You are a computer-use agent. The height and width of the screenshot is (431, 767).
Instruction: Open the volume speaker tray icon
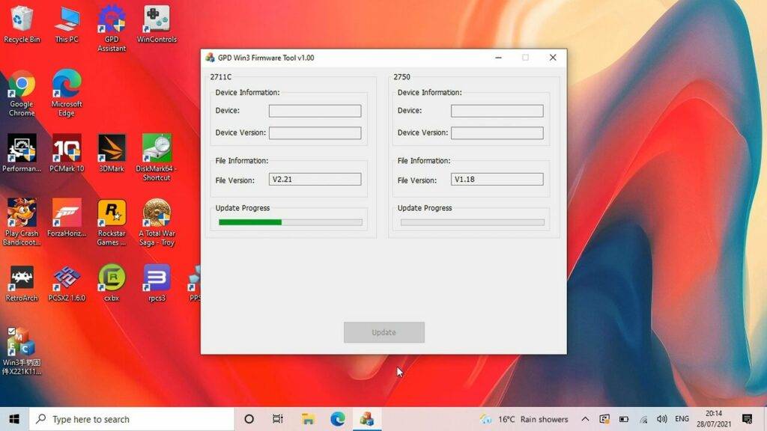pyautogui.click(x=662, y=419)
